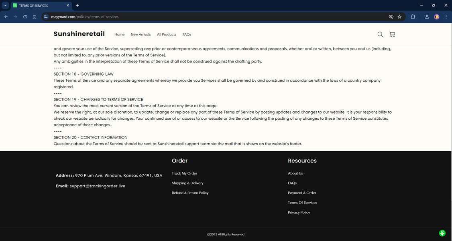452x241 pixels.
Task: Click the browser profile avatar icon
Action: [436, 16]
